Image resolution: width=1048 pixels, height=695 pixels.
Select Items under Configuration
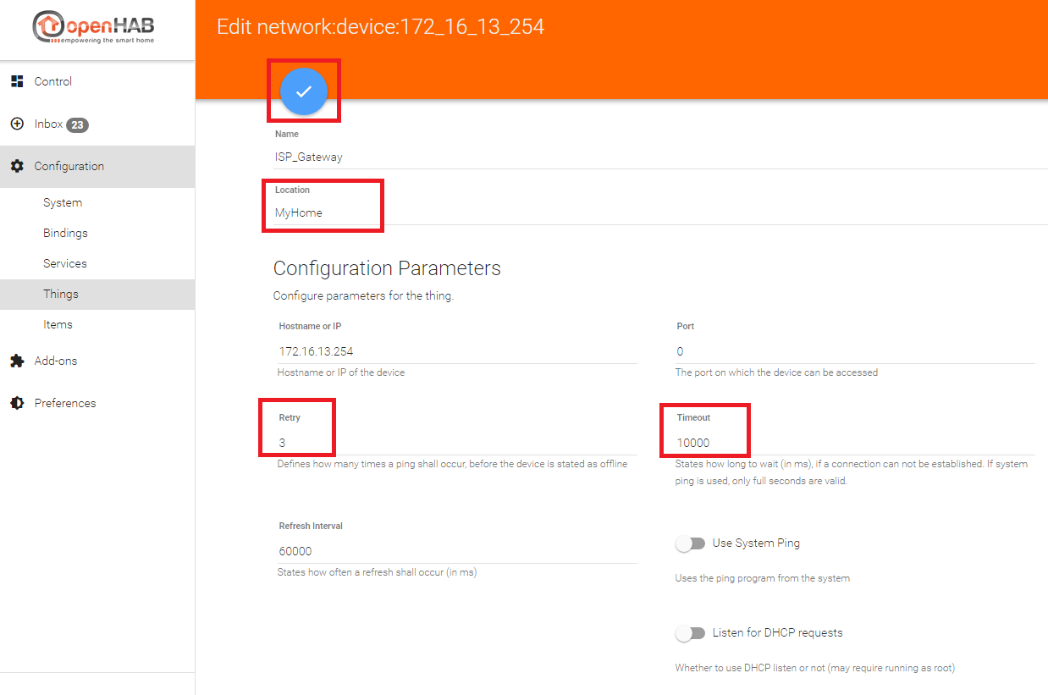click(x=97, y=324)
